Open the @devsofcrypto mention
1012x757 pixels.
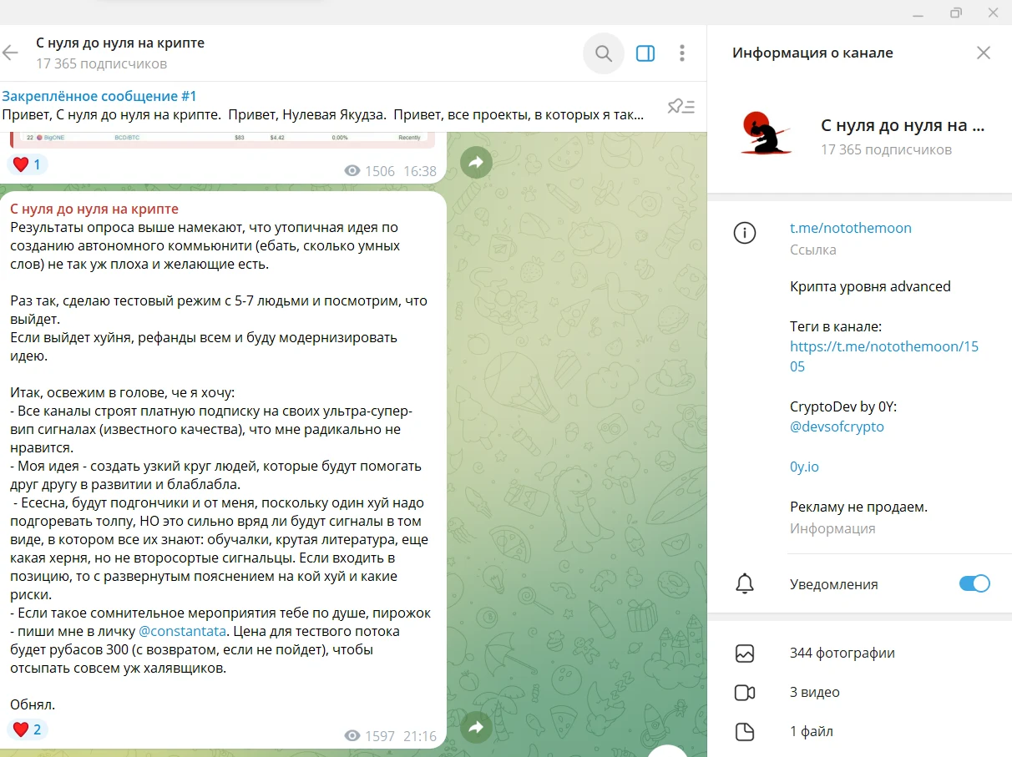point(837,426)
